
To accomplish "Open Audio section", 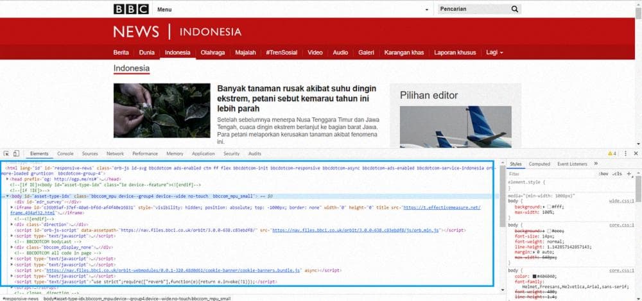I will [x=340, y=53].
